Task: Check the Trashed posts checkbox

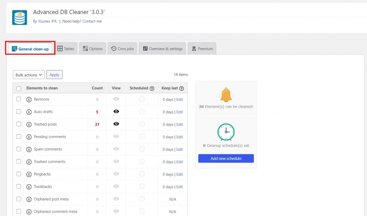Action: click(19, 124)
